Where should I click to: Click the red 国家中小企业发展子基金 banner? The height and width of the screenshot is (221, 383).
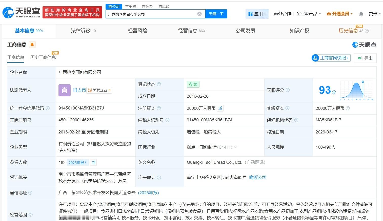click(72, 12)
